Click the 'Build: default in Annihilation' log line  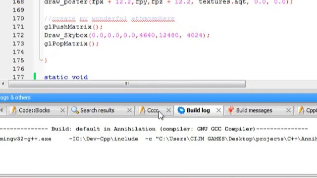click(154, 129)
